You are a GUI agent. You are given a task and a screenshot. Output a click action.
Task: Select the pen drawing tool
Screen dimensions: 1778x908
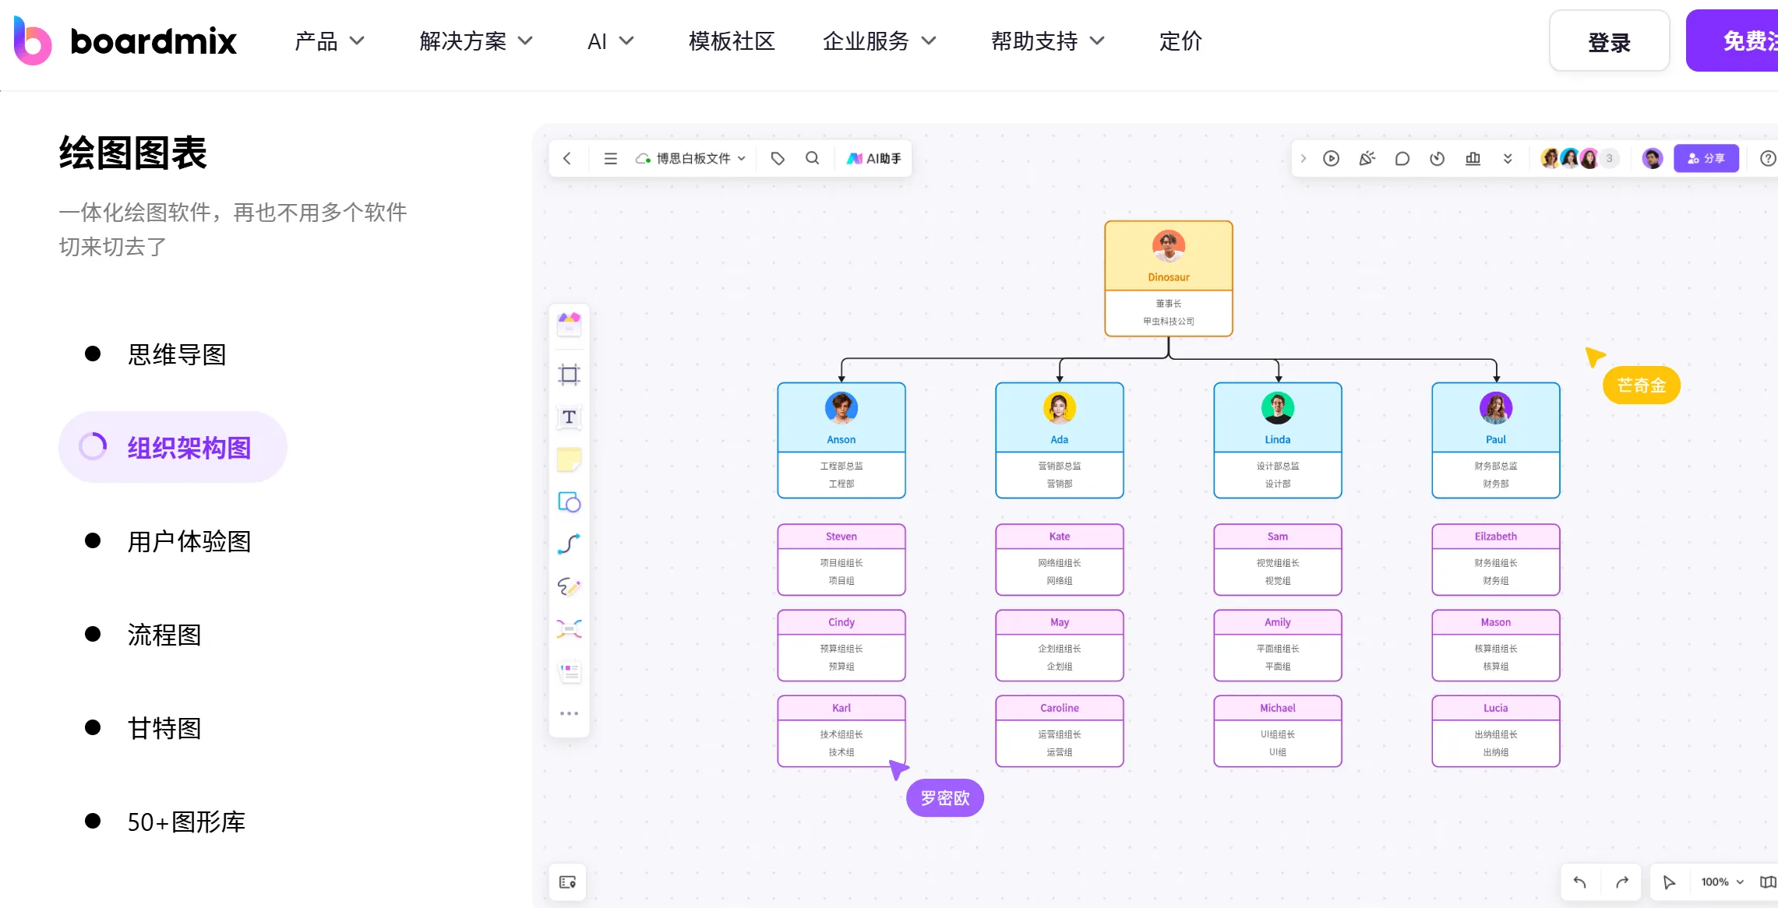coord(569,586)
